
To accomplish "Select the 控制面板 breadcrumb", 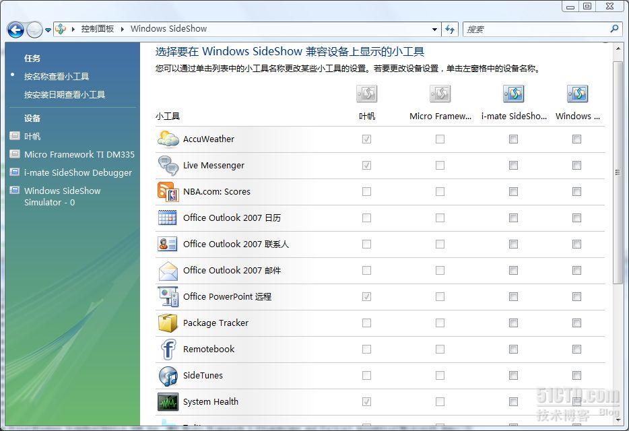I will pos(98,29).
